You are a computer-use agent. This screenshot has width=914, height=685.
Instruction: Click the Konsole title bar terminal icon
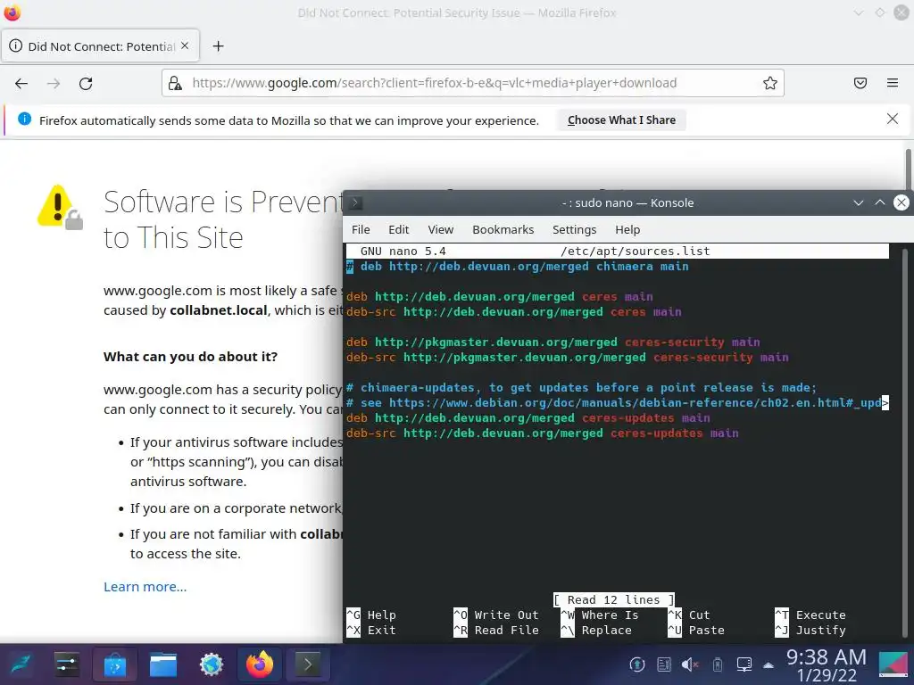click(355, 202)
